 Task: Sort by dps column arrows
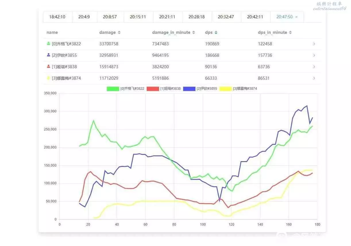point(216,33)
